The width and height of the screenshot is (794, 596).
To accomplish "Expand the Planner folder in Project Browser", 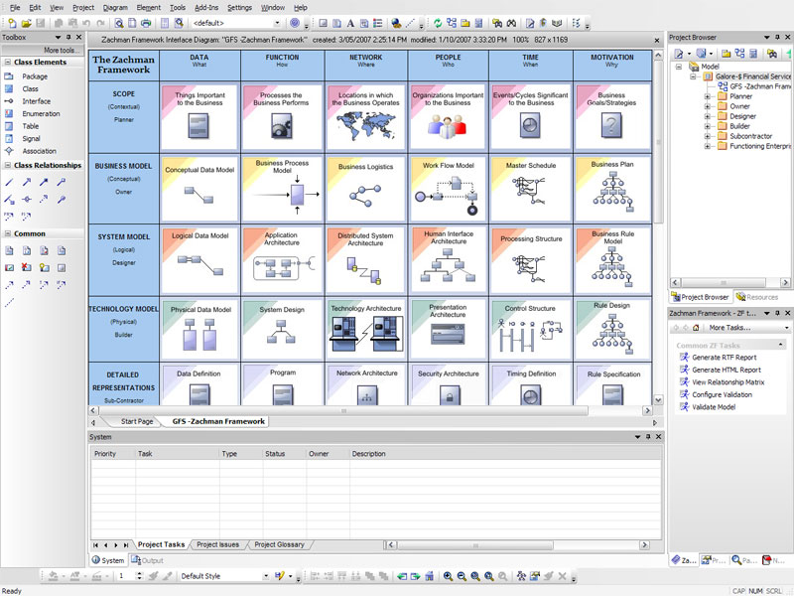I will (707, 97).
